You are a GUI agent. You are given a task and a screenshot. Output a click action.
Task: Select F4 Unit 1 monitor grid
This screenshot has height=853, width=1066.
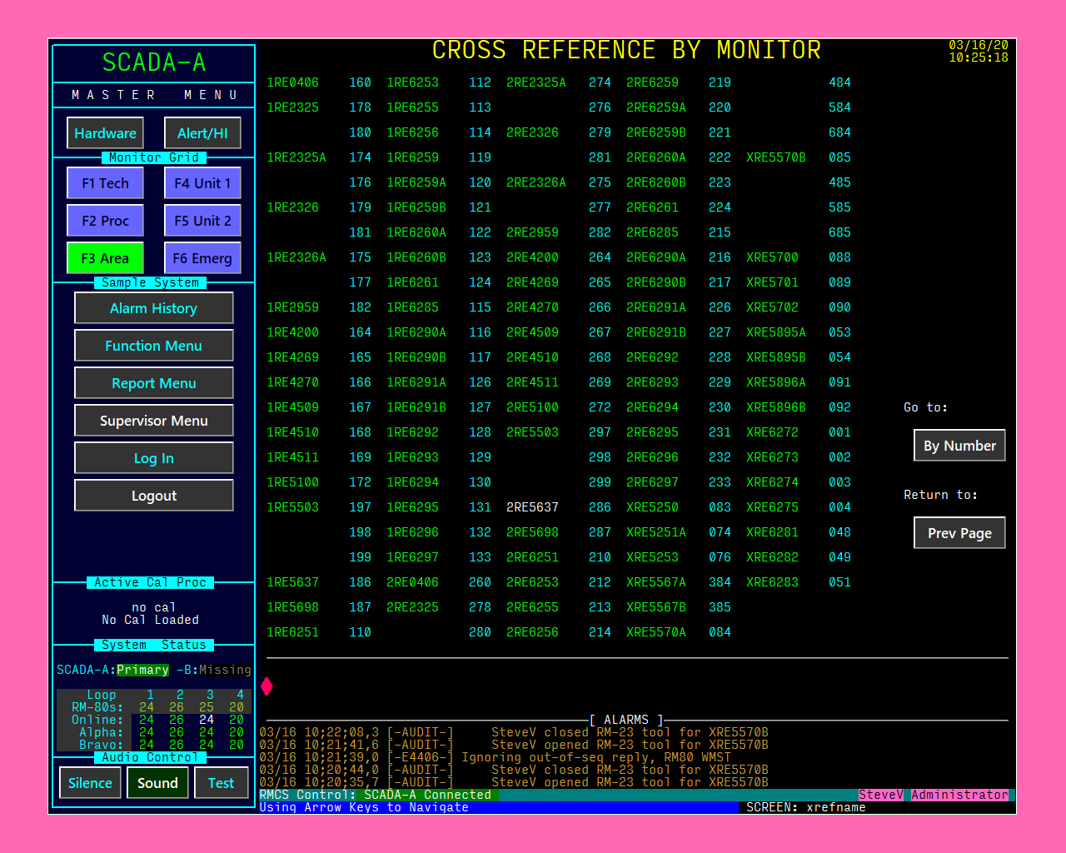point(202,183)
